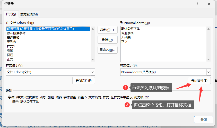Viewport: 217px width, 128px height.
Task: Select 默认段落字体 in the Normal.dotm list
Action: click(163, 29)
